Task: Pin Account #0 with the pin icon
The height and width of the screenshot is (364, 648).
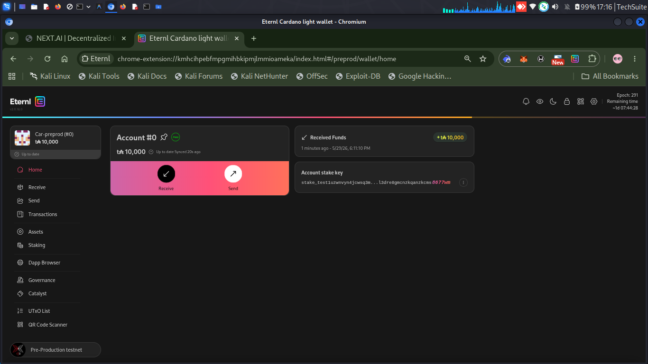Action: [164, 137]
